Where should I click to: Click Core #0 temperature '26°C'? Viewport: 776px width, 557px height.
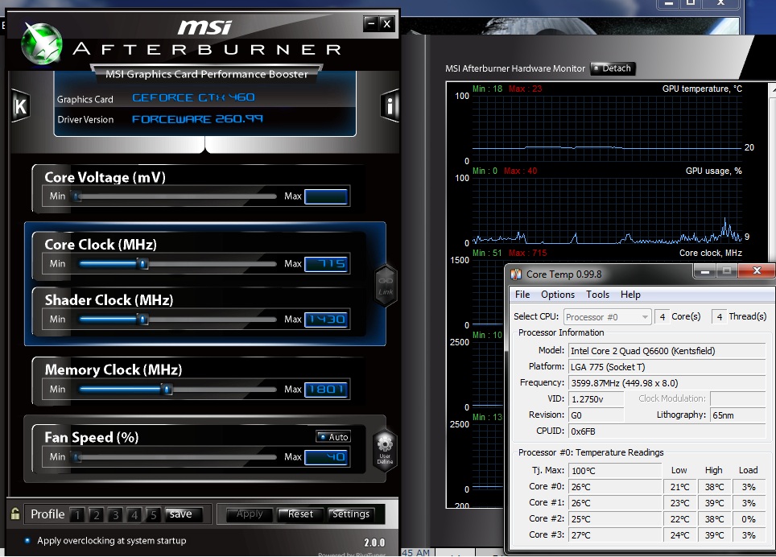click(615, 487)
